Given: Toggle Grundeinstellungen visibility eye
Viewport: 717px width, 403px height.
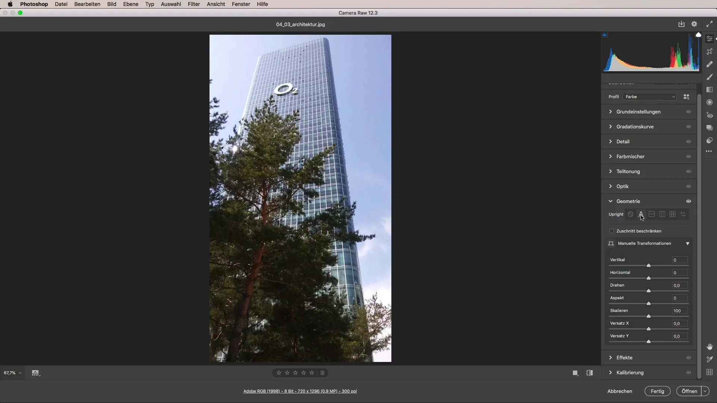Looking at the screenshot, I should 689,112.
